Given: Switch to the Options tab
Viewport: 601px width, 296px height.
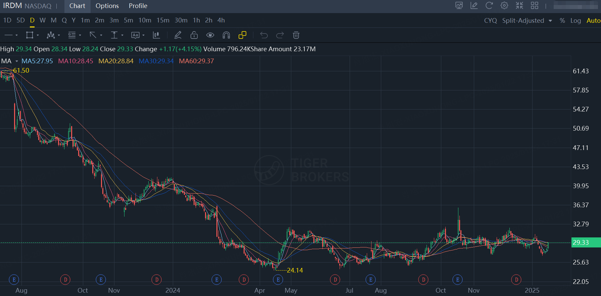Looking at the screenshot, I should click(x=107, y=6).
